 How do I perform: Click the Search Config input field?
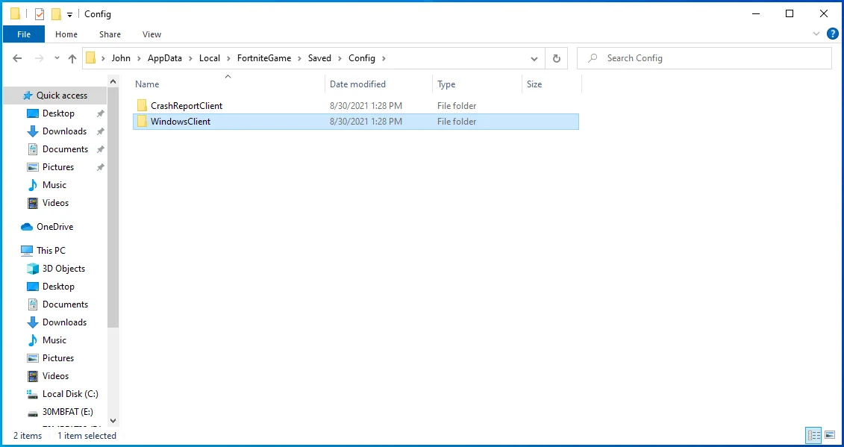coord(704,58)
